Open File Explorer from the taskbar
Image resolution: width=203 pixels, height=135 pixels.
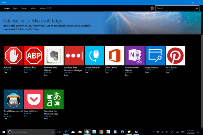(80, 132)
